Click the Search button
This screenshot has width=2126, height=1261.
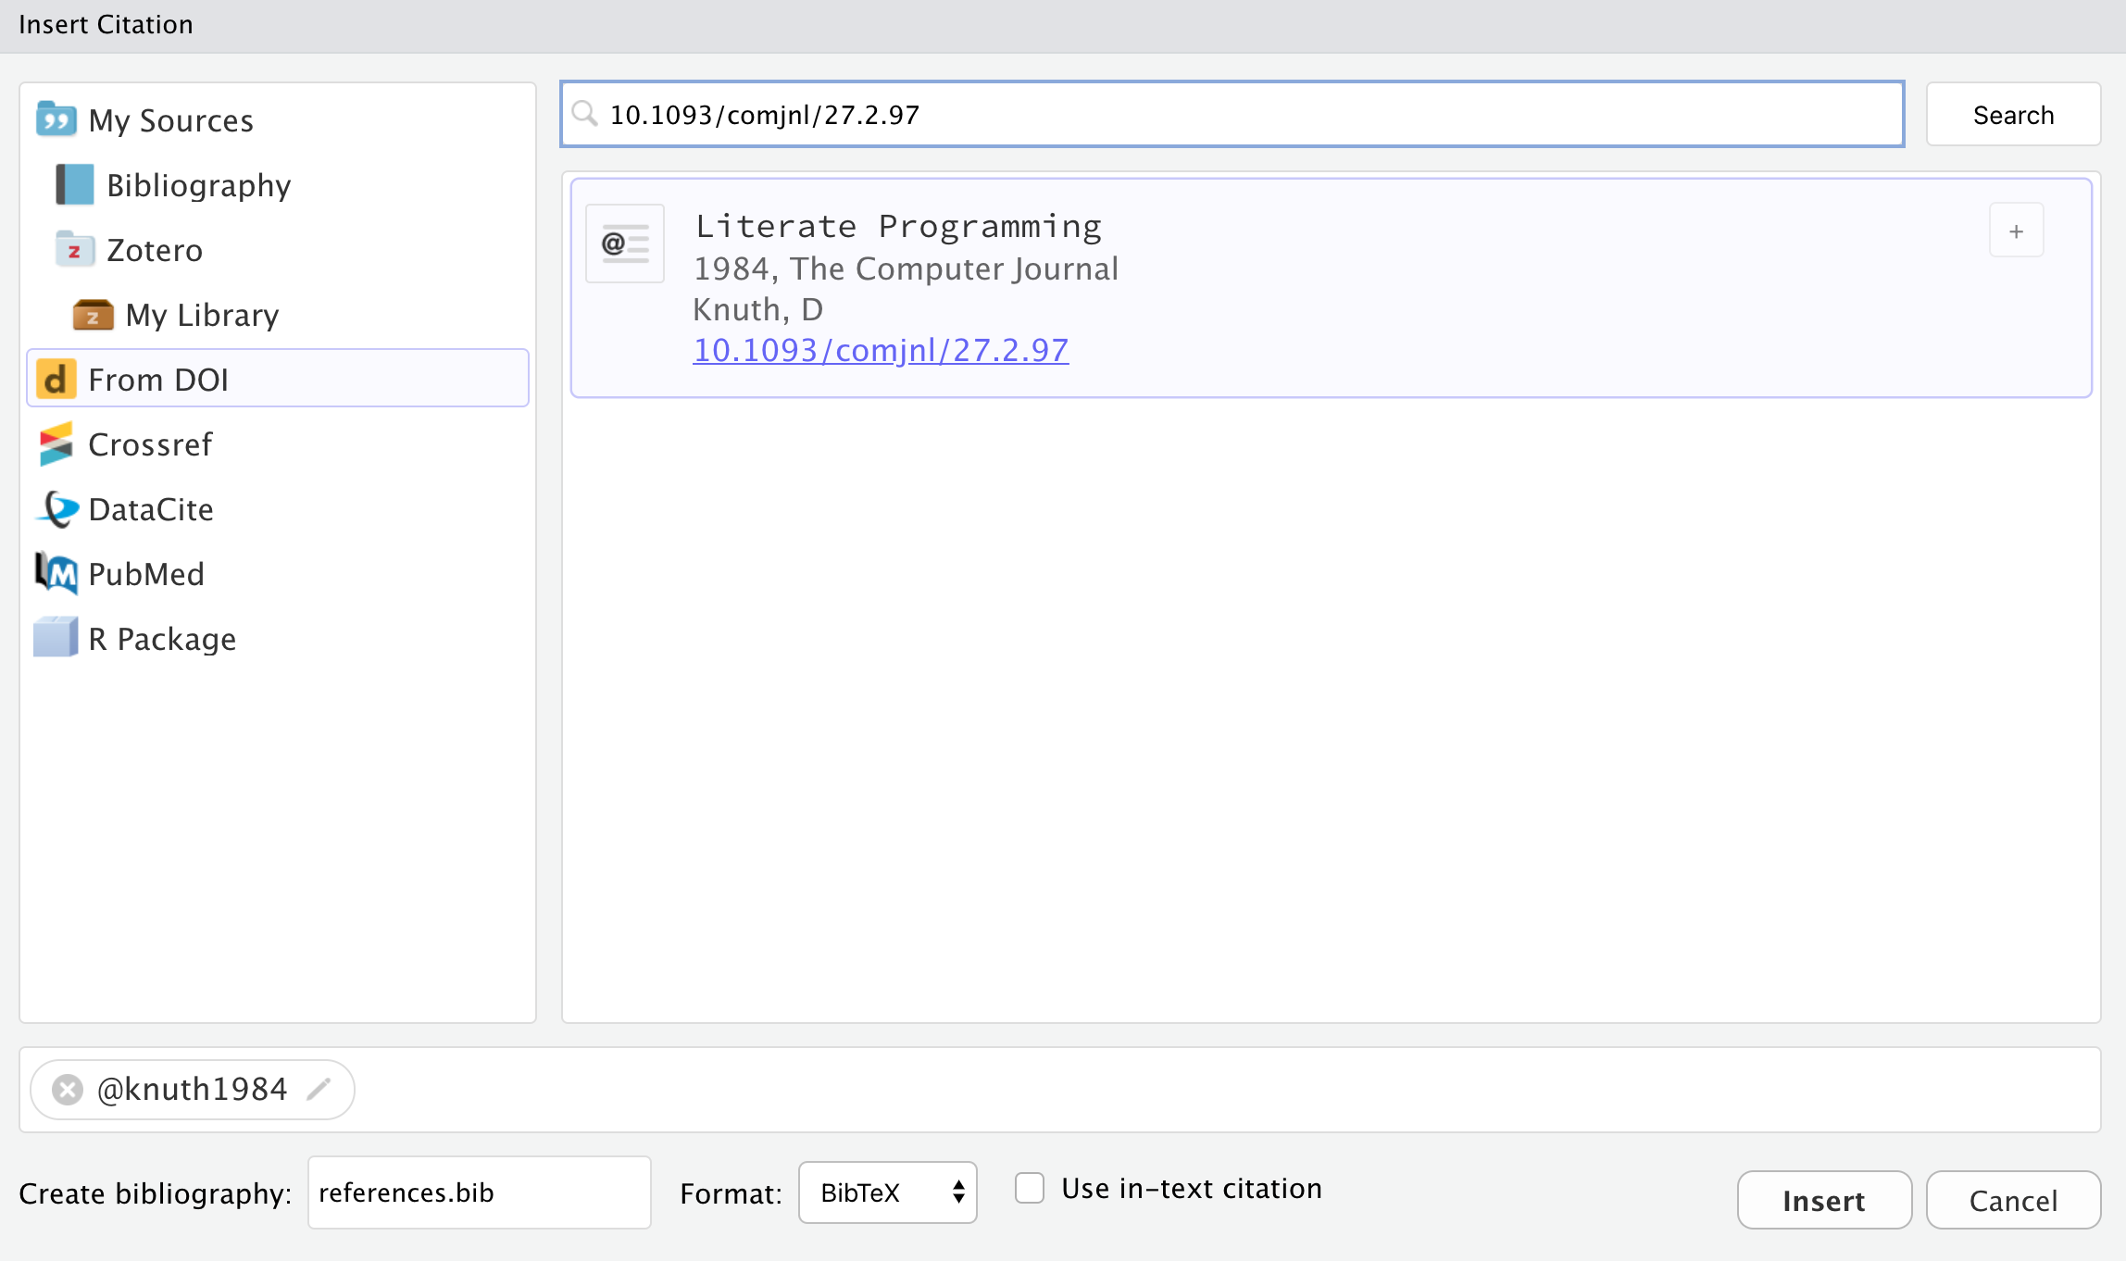click(x=2013, y=114)
